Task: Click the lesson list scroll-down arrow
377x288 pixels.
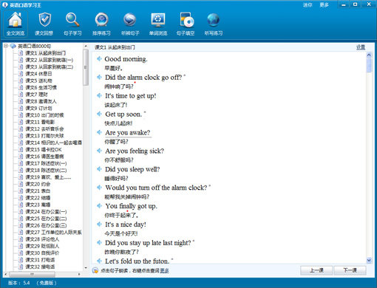Action: [86, 268]
